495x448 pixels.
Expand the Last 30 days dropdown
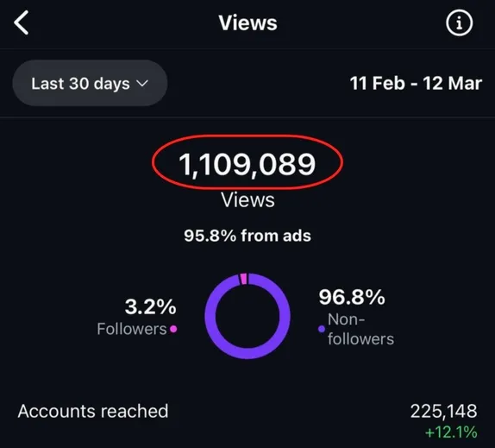click(x=90, y=83)
